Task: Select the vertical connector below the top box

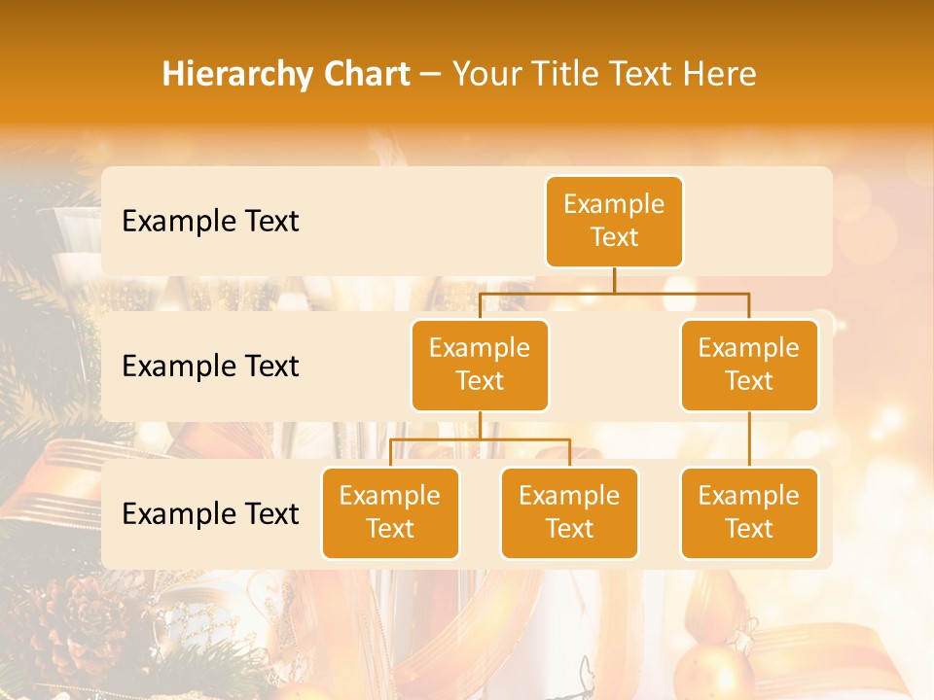Action: pyautogui.click(x=614, y=280)
